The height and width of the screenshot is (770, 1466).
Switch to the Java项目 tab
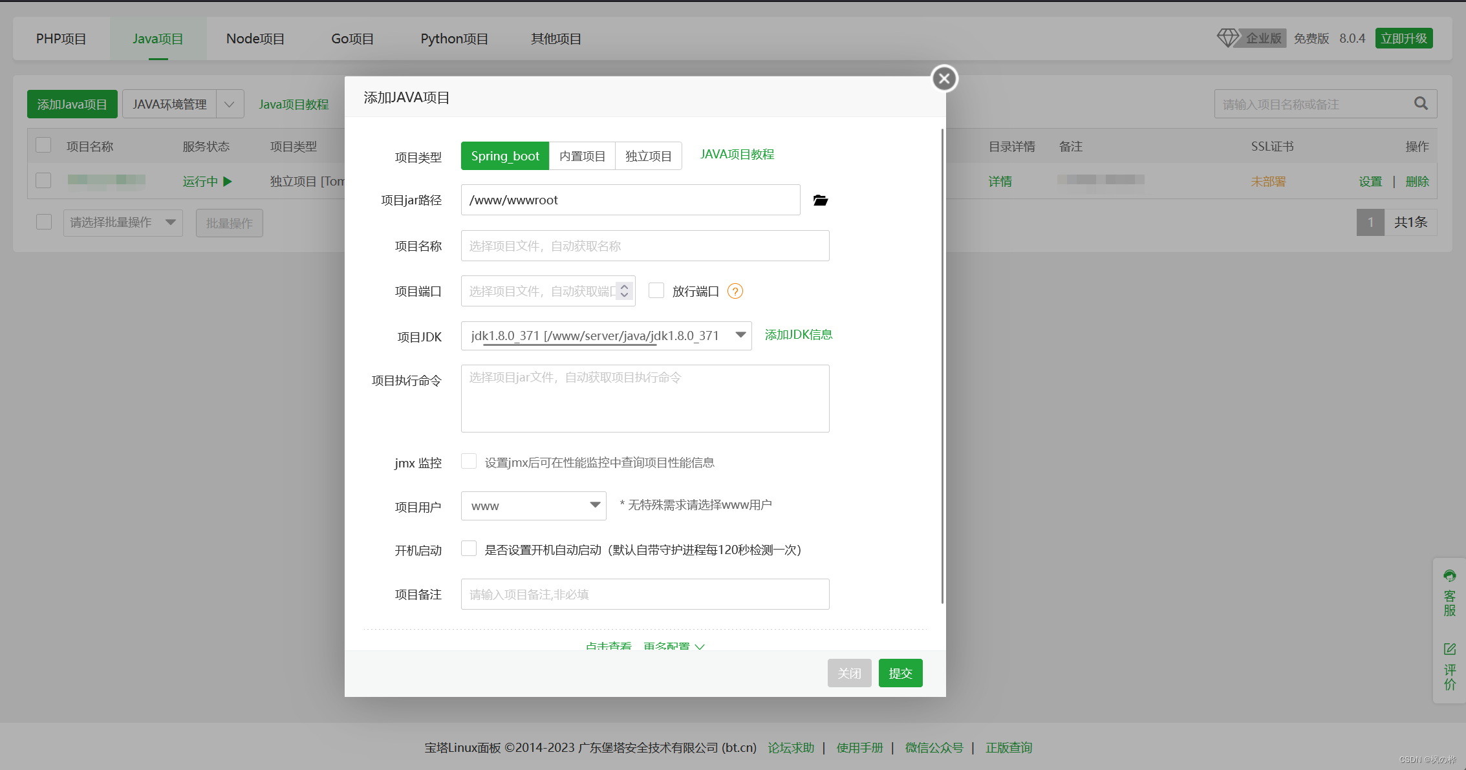click(158, 39)
